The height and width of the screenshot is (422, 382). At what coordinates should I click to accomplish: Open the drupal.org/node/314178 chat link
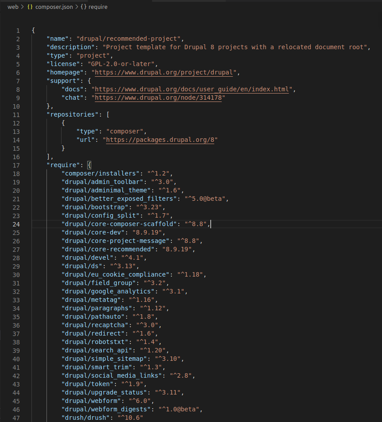pyautogui.click(x=158, y=98)
